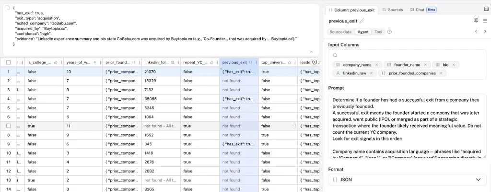Click row 14 linkedin value 3265

pos(161,189)
